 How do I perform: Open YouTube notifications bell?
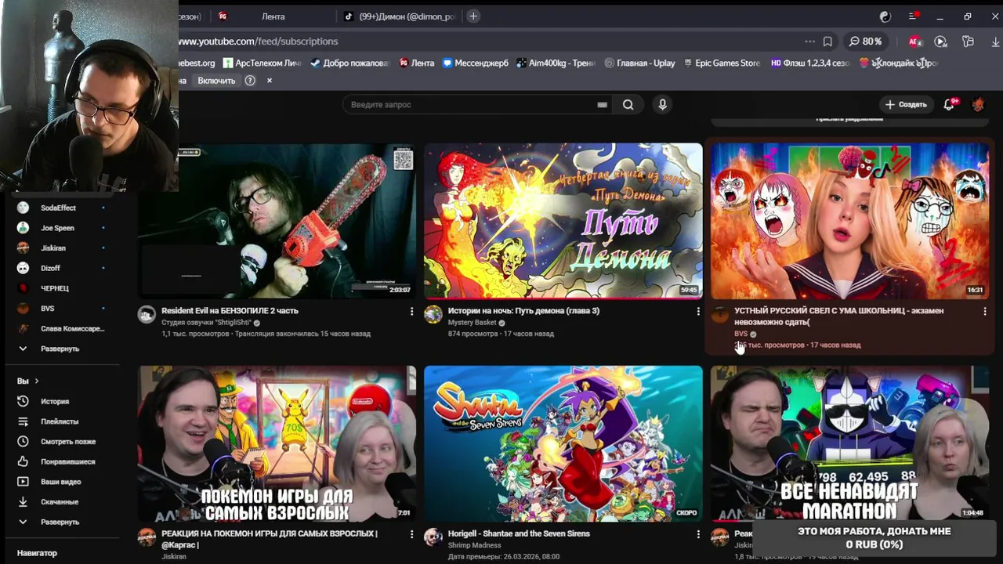click(x=950, y=103)
